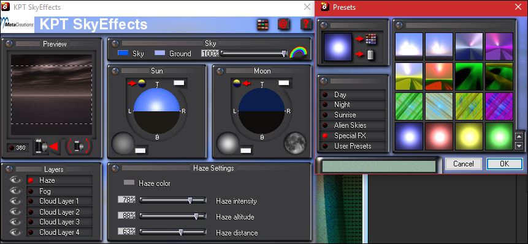Click the camera rotate icon in Preview
The width and height of the screenshot is (528, 244).
pos(78,146)
